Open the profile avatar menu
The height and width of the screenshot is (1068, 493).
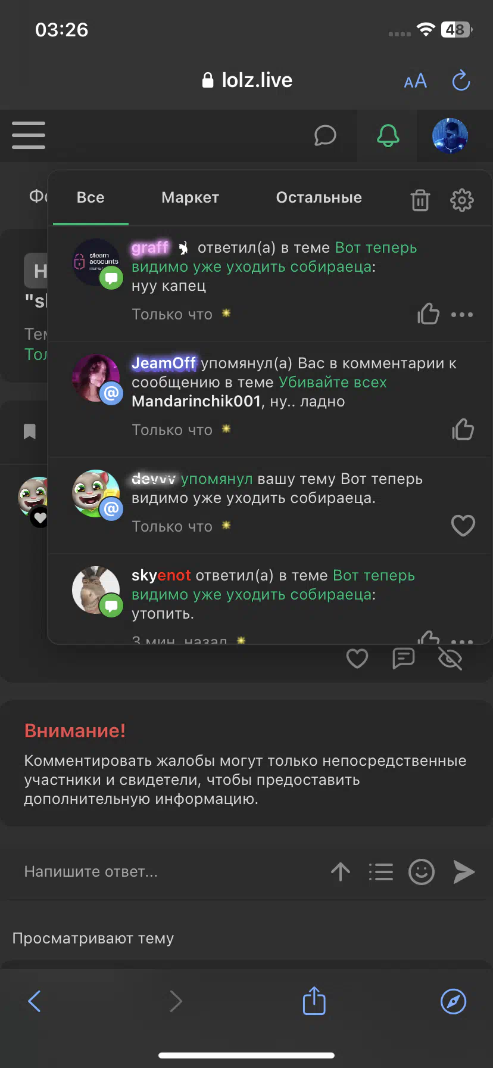click(450, 136)
